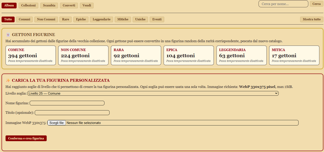This screenshot has width=324, height=152.
Task: Open the Livello soglia dropdown
Action: [x=153, y=93]
